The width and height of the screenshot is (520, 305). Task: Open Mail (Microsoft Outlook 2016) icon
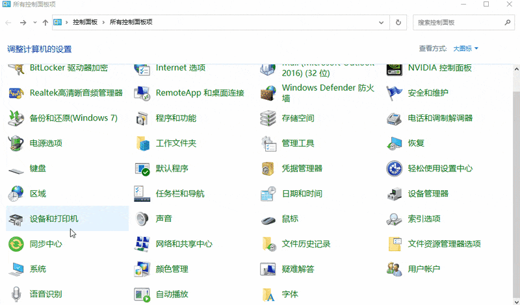268,69
